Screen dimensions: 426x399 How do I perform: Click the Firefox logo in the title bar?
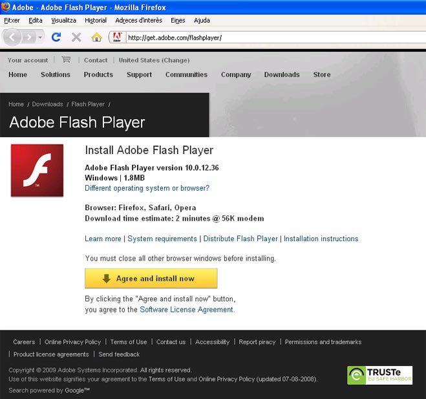point(5,6)
